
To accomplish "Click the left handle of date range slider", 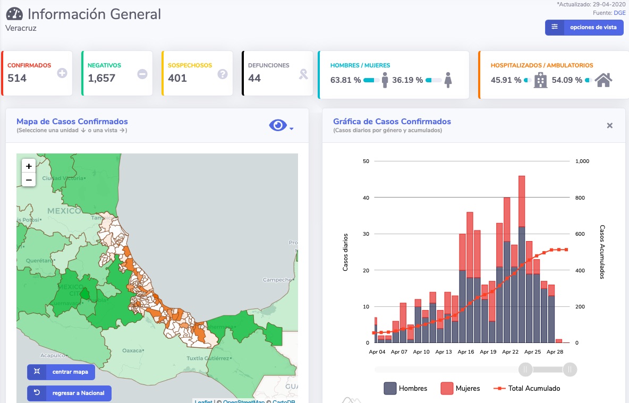I will click(x=525, y=370).
